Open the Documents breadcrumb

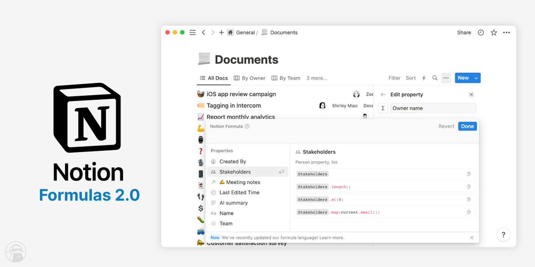click(284, 32)
